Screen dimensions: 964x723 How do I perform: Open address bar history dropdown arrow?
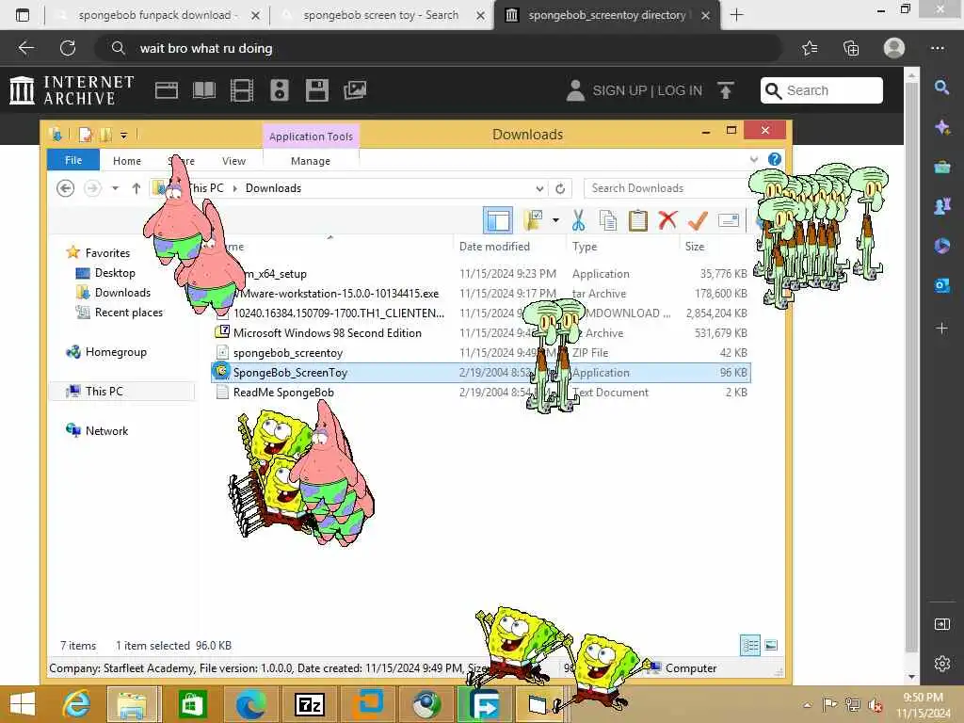pos(539,188)
